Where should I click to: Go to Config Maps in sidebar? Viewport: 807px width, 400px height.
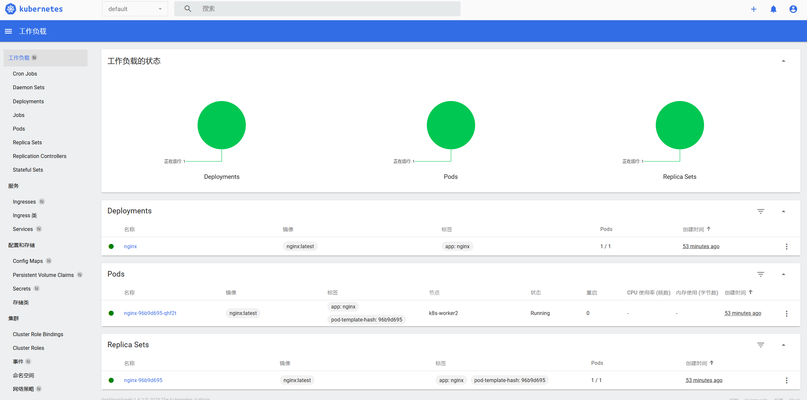pyautogui.click(x=28, y=261)
